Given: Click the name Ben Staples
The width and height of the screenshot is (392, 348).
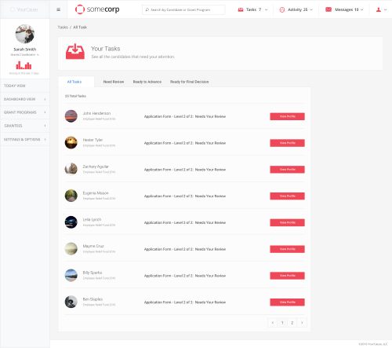Looking at the screenshot, I should (x=93, y=299).
